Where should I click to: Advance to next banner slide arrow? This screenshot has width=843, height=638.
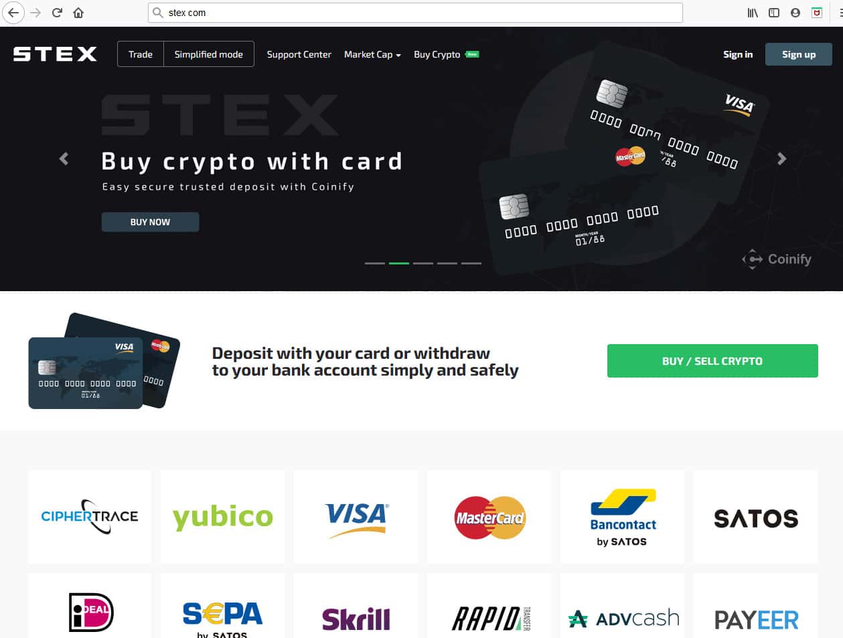[781, 159]
